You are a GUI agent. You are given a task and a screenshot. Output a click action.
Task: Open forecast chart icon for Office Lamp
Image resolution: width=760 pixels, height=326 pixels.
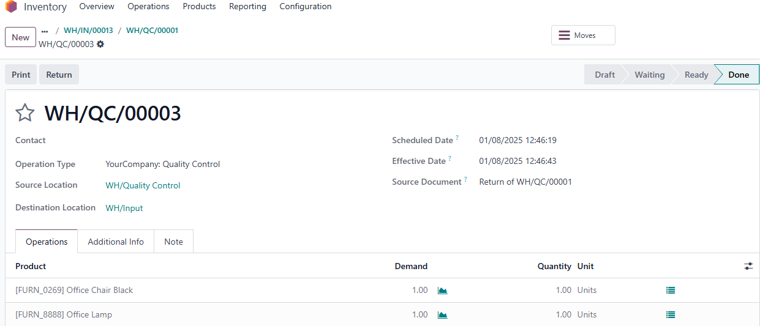point(442,315)
